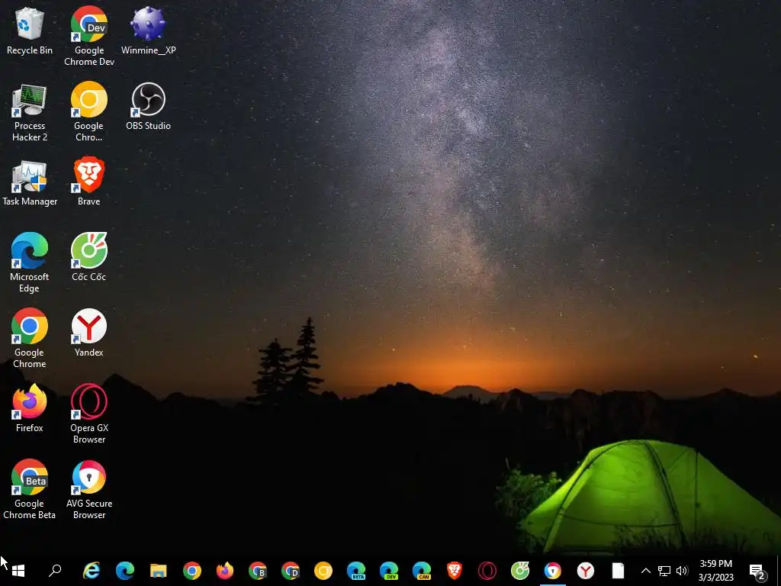
Task: Select Brave desktop shortcut
Action: click(89, 182)
